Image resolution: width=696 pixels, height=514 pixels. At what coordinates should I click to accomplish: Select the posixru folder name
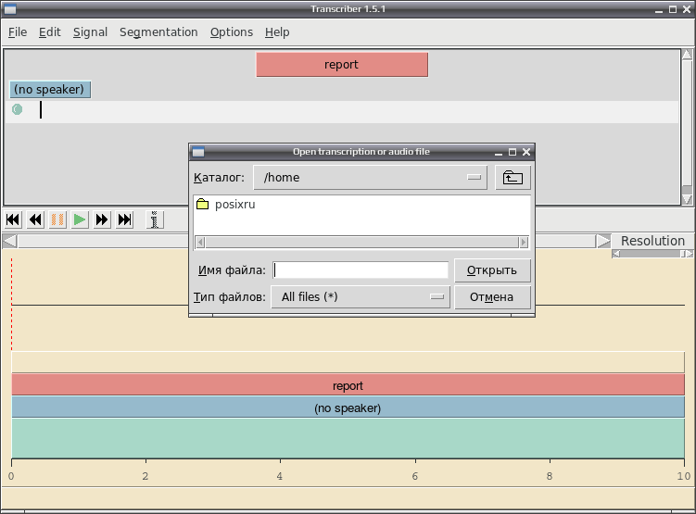pyautogui.click(x=234, y=204)
